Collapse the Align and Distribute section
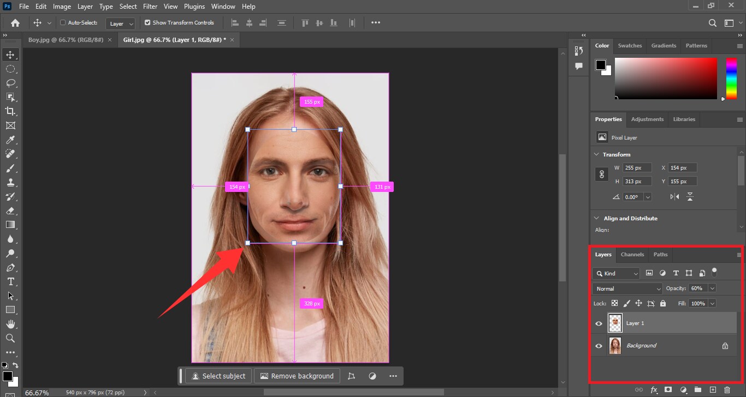 (x=597, y=219)
